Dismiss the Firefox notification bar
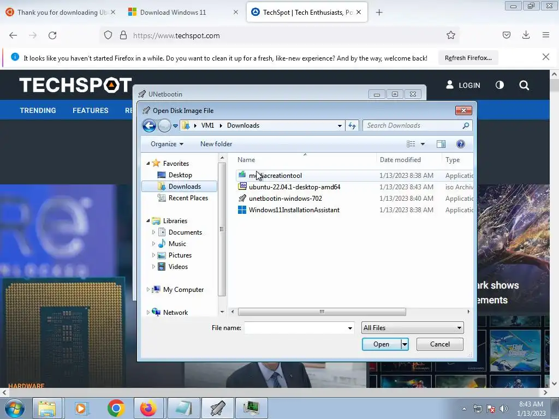 click(545, 57)
